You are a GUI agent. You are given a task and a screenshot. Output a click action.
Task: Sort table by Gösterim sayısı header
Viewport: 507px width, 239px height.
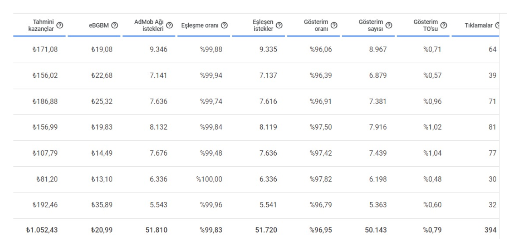tap(371, 26)
